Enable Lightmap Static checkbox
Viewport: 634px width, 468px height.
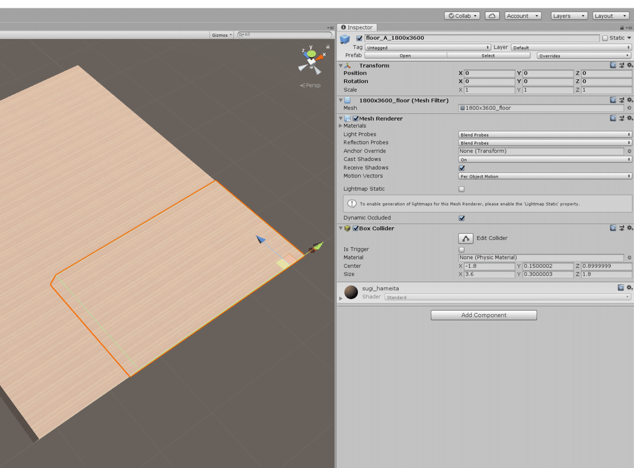pyautogui.click(x=462, y=189)
